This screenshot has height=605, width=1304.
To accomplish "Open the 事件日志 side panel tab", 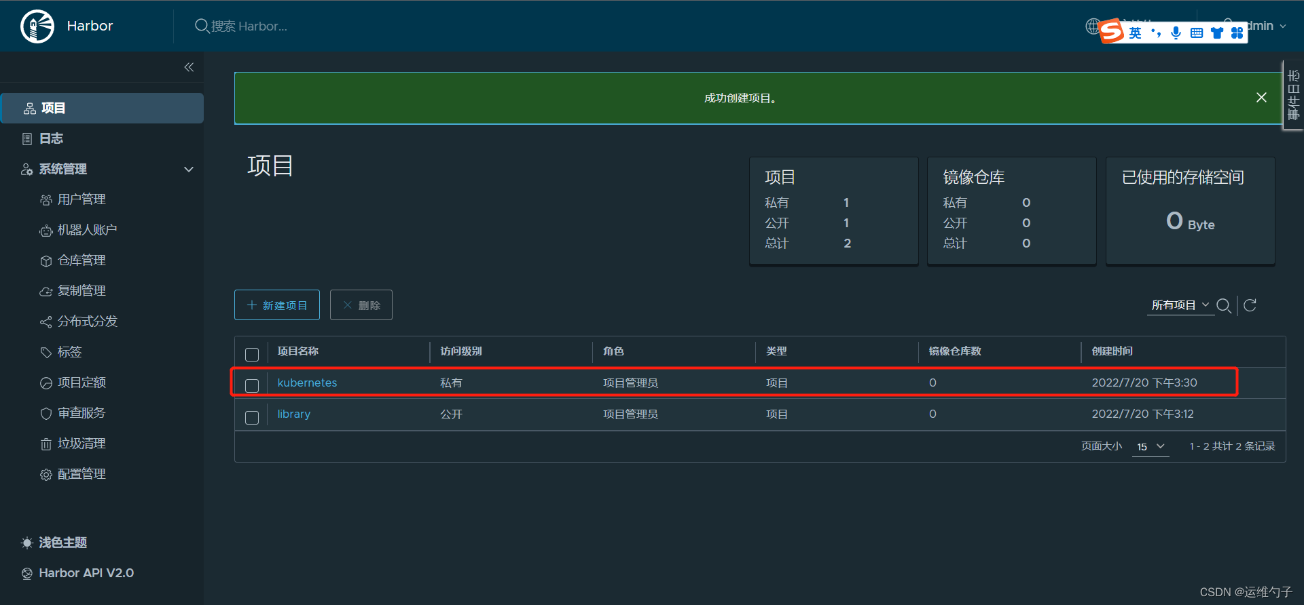I will 1293,95.
